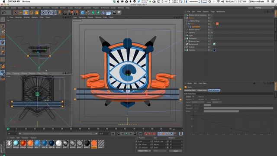Screen dimensions: 277x156
Task: Toggle the X axis lock
Action: pos(43,13)
